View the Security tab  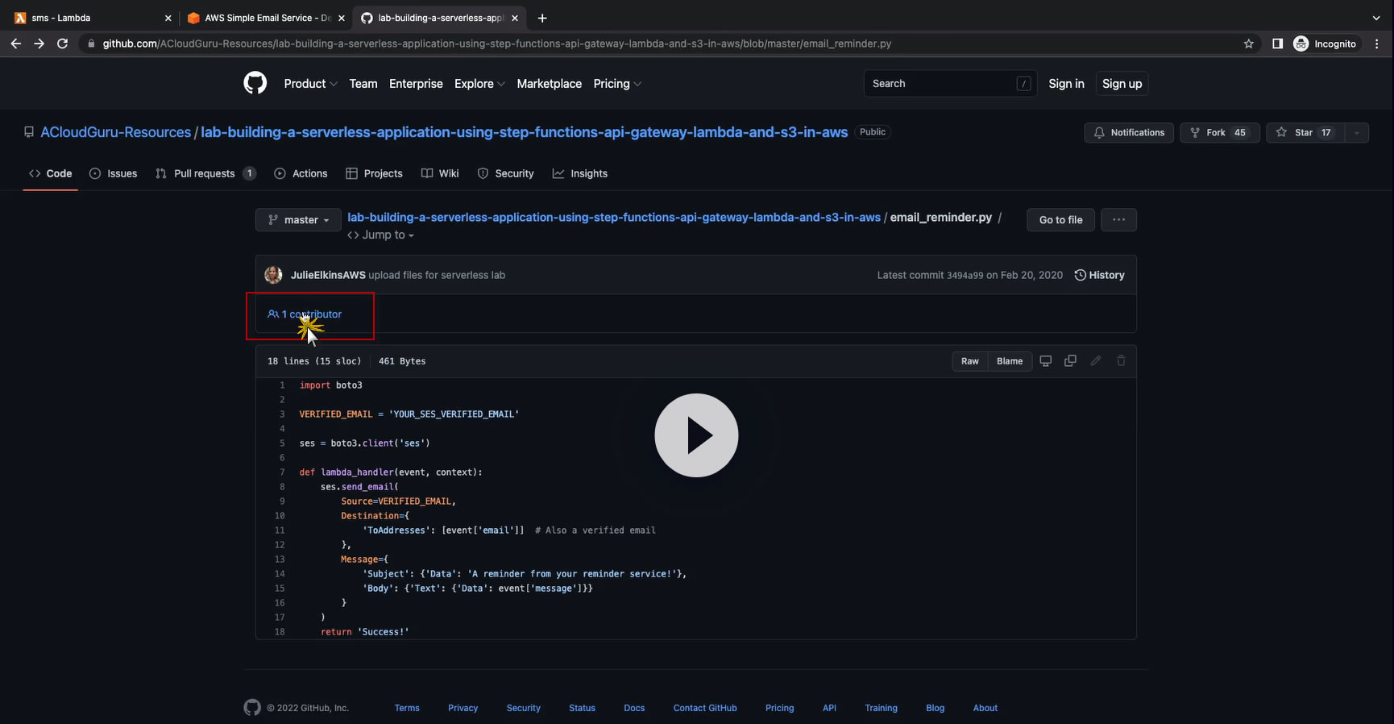coord(505,173)
